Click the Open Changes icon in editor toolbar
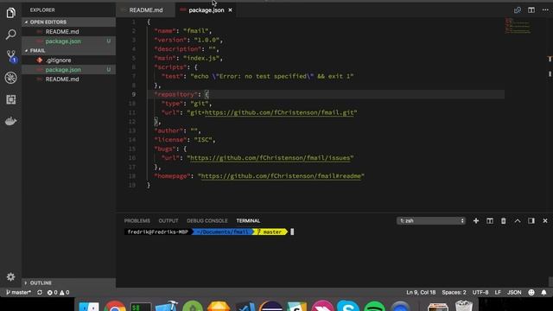The height and width of the screenshot is (311, 553). [518, 10]
